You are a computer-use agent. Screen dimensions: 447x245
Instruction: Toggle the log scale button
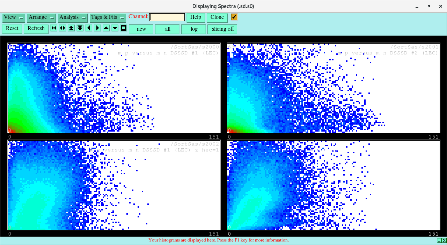(x=194, y=29)
